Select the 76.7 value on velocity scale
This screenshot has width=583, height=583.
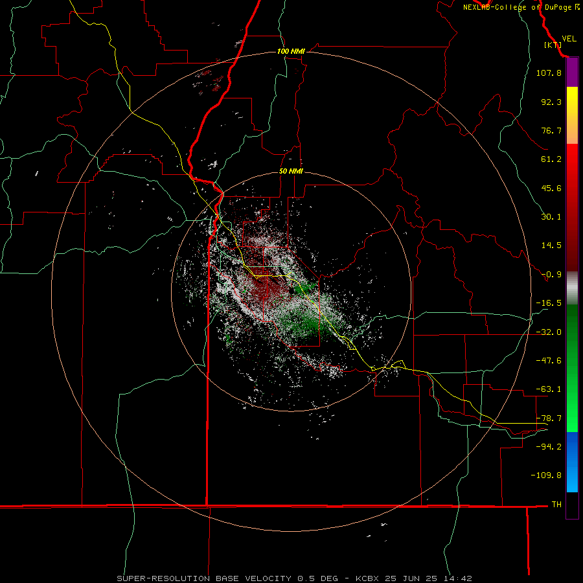pyautogui.click(x=551, y=130)
